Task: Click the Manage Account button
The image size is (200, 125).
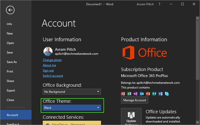Action: pos(134,100)
